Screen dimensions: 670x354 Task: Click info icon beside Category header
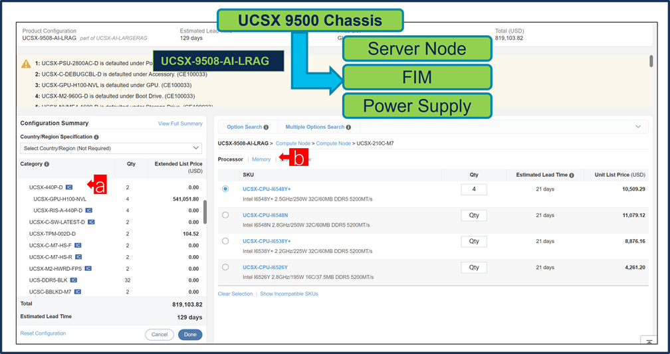click(47, 164)
